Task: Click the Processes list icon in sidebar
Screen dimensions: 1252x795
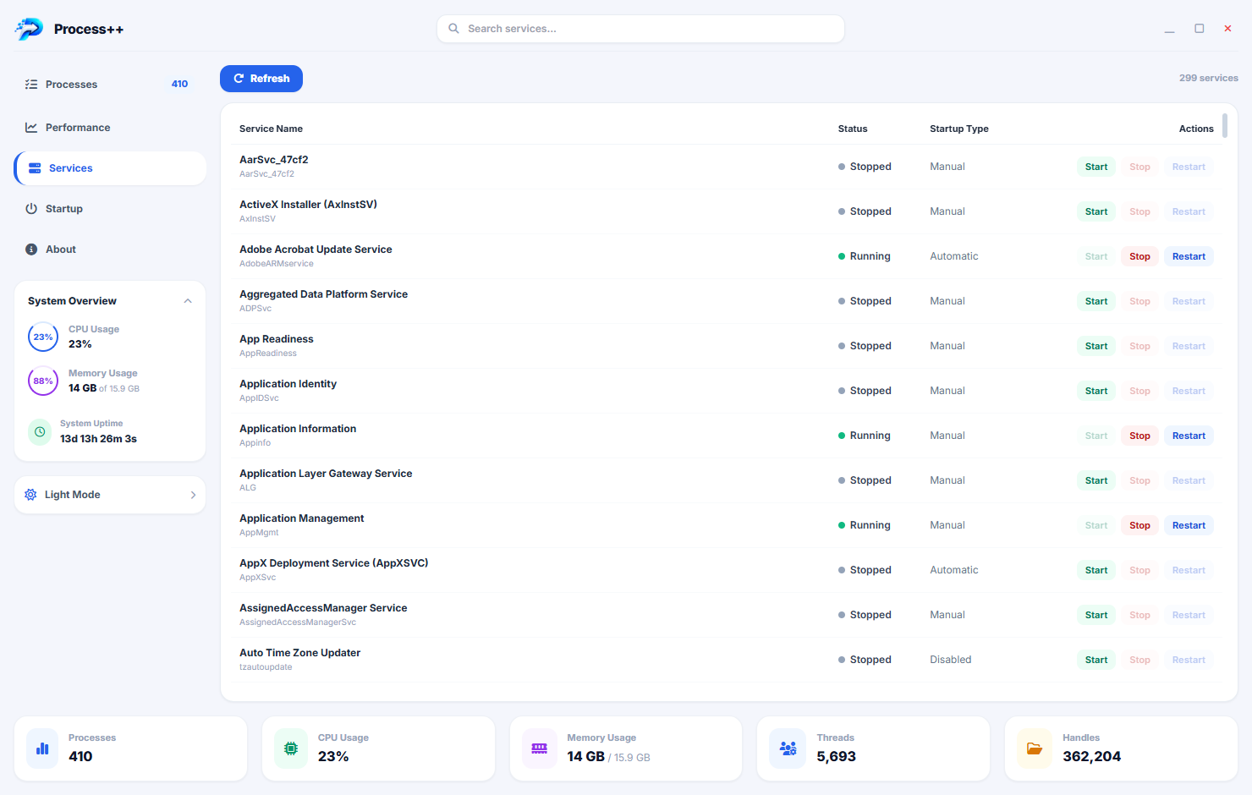Action: click(x=31, y=85)
